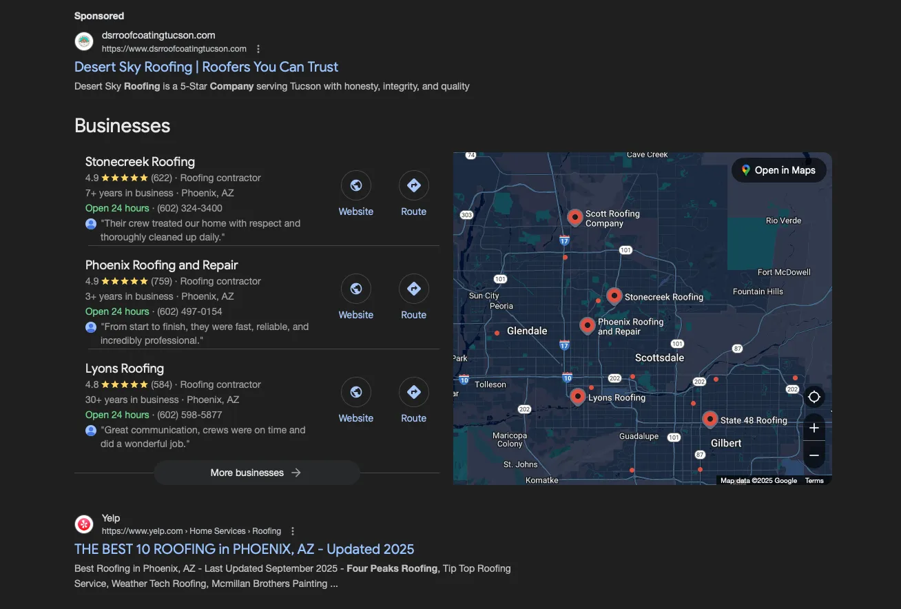Click the Scottsdale label on the map
901x609 pixels.
point(659,358)
